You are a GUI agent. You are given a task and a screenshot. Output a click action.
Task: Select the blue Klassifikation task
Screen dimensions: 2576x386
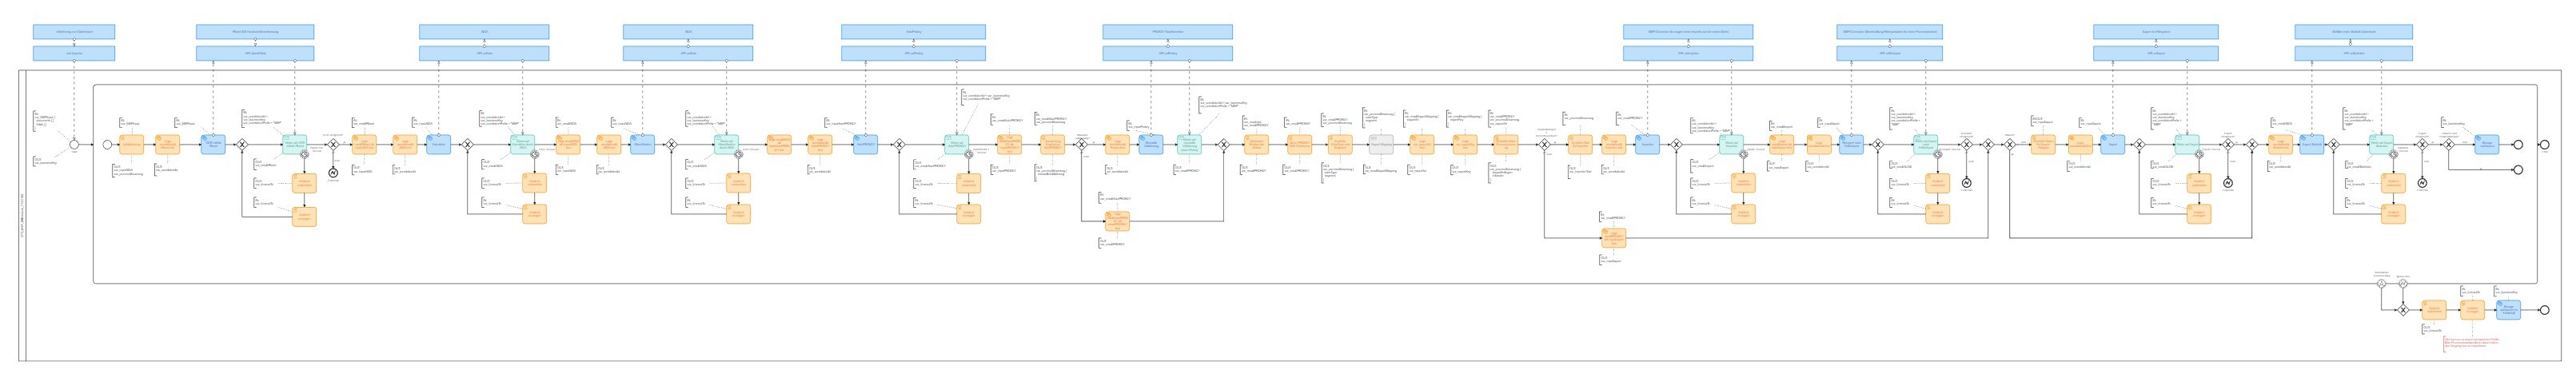click(642, 144)
